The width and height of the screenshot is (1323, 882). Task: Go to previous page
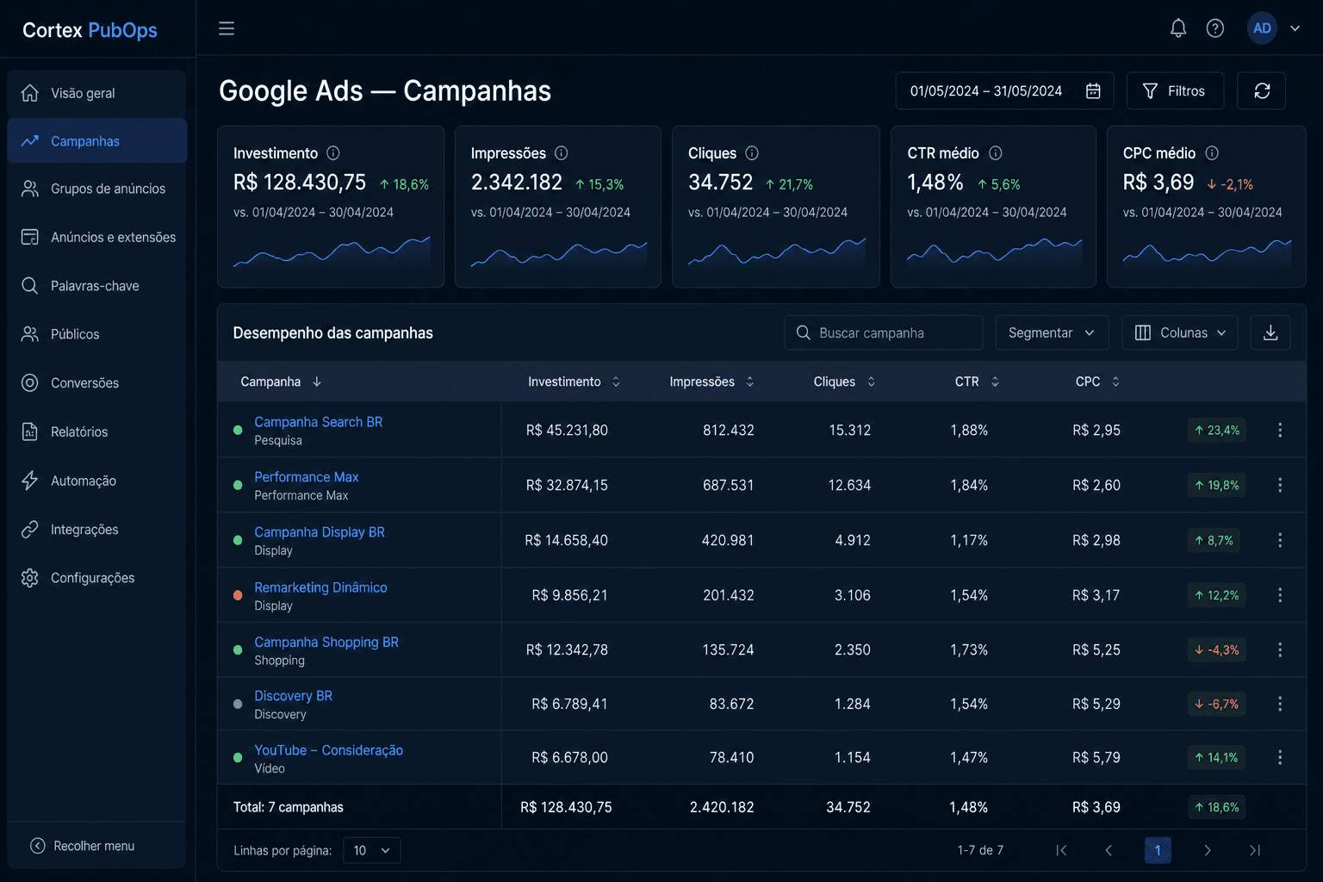(1109, 850)
